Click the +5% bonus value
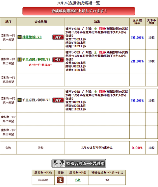 click(x=107, y=180)
